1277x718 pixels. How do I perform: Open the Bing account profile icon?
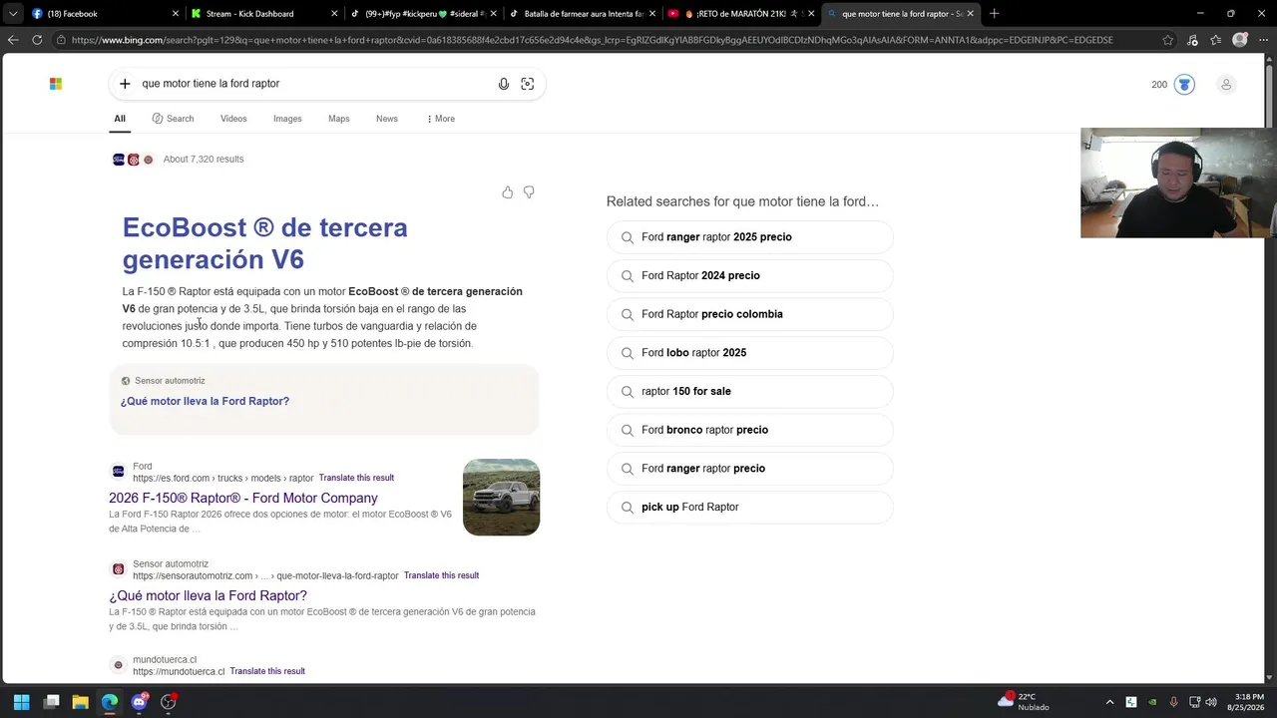point(1226,85)
